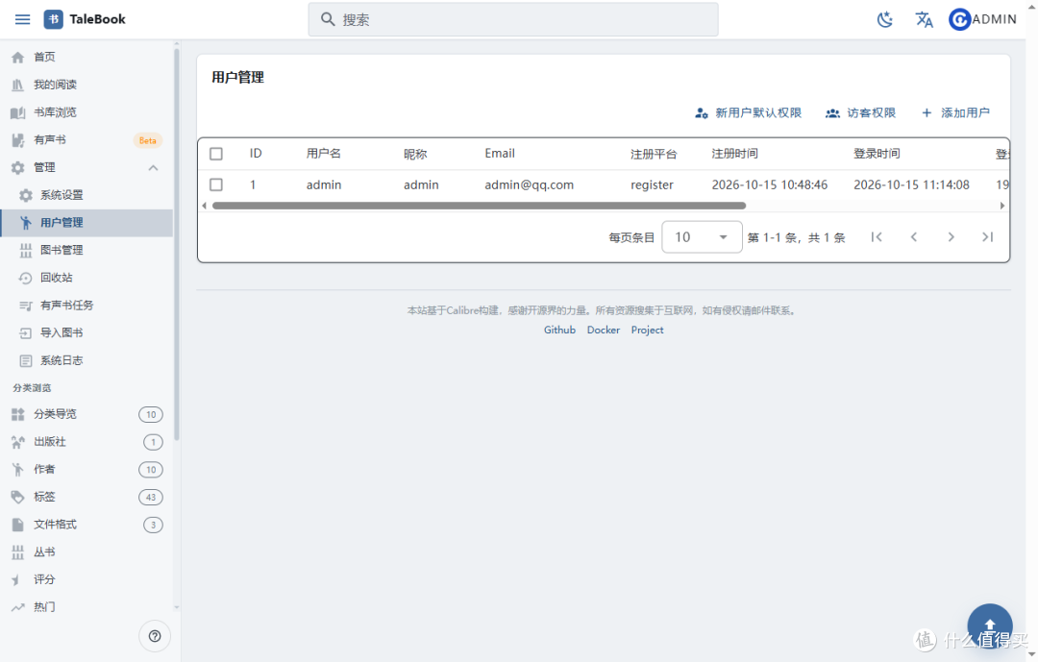Open 有声书 audiobooks item
The height and width of the screenshot is (662, 1038).
coord(86,139)
